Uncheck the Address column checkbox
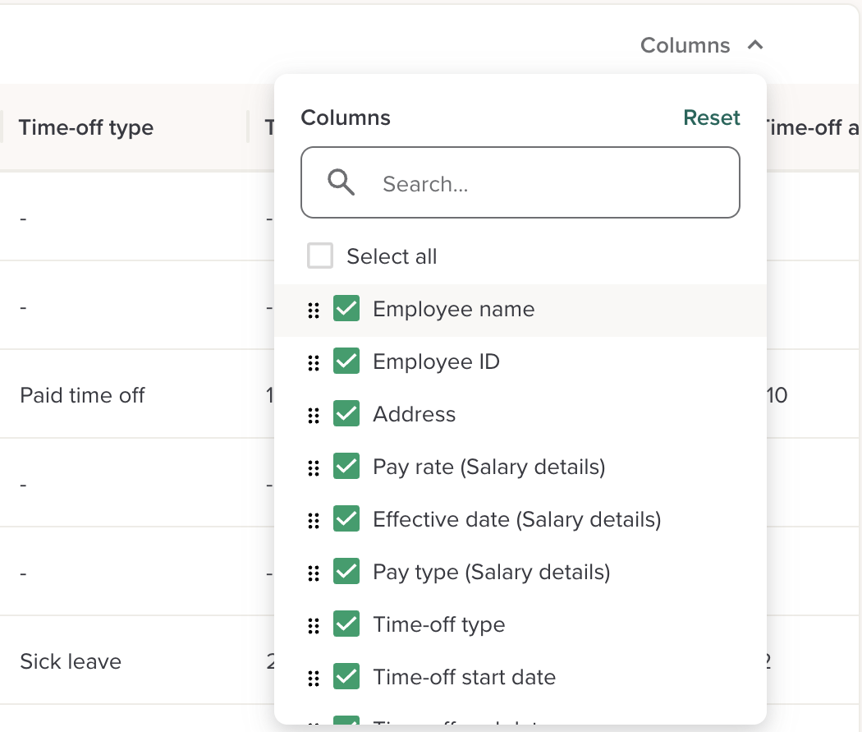Screen dimensions: 862x732 tap(346, 414)
